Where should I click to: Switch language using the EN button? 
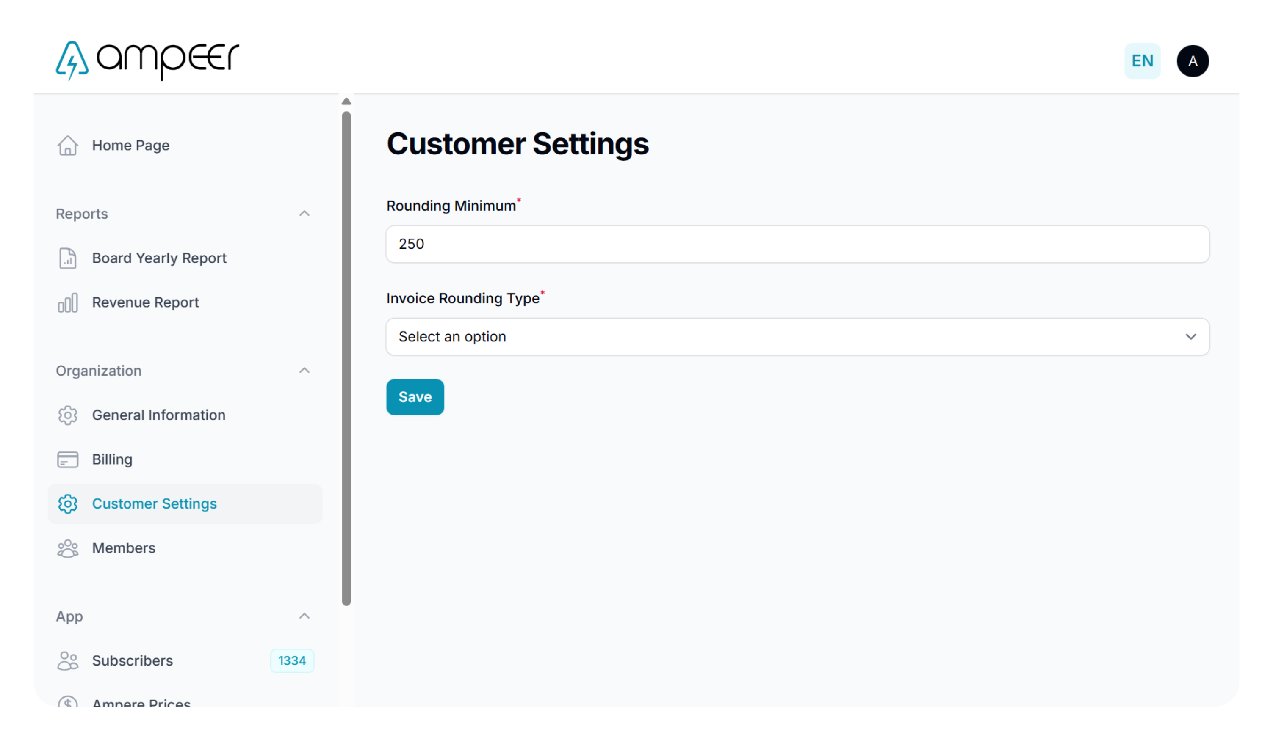[x=1143, y=61]
